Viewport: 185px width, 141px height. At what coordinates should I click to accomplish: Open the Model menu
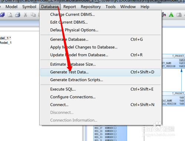tap(11, 7)
